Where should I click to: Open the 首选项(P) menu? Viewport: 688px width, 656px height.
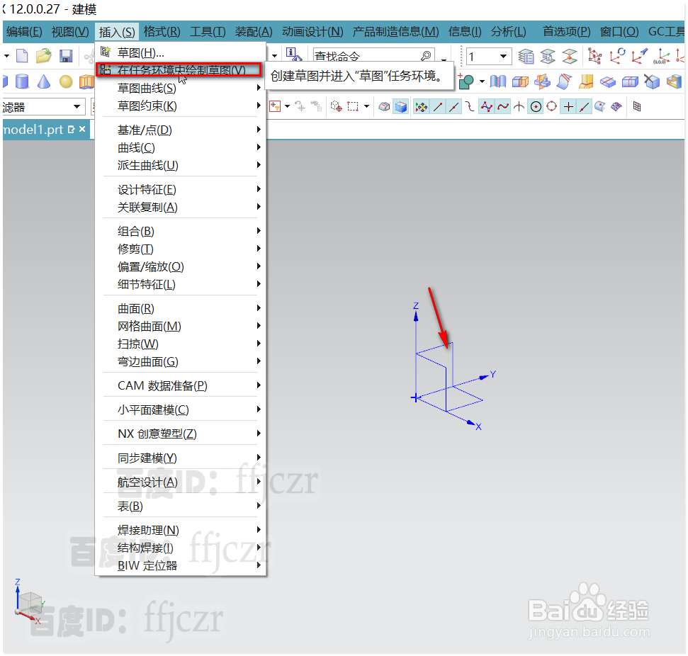tap(566, 32)
